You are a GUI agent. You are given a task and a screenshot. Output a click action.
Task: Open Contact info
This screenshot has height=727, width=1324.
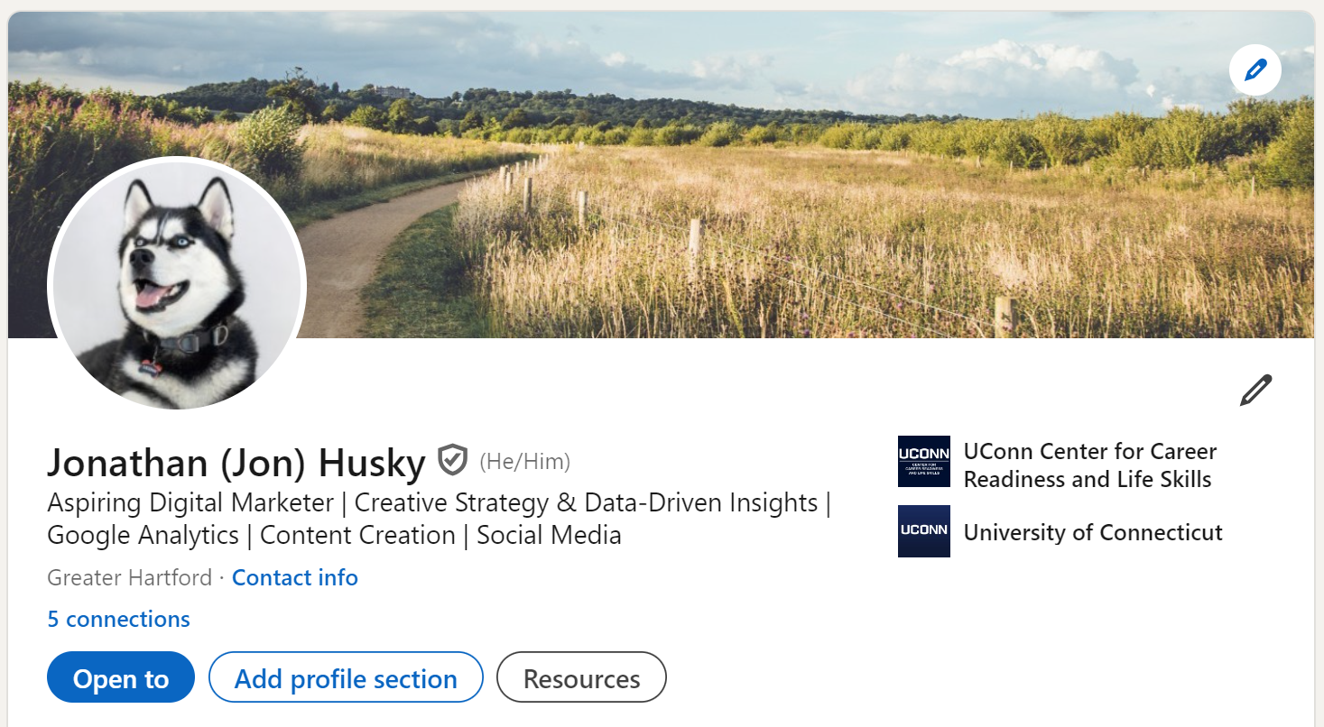tap(294, 577)
